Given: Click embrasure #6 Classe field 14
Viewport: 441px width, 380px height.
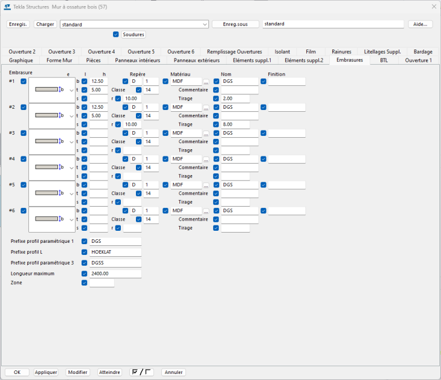Looking at the screenshot, I should pyautogui.click(x=151, y=219).
